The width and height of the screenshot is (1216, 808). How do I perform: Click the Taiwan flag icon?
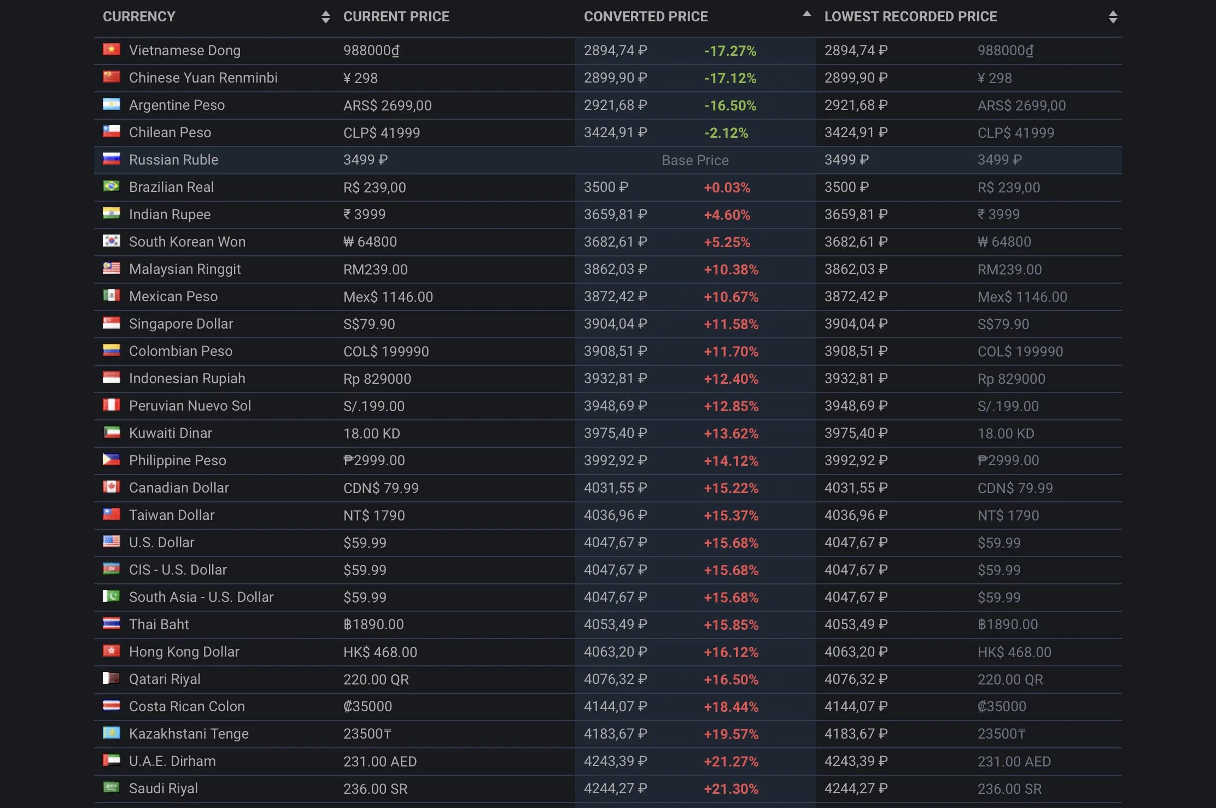(112, 514)
